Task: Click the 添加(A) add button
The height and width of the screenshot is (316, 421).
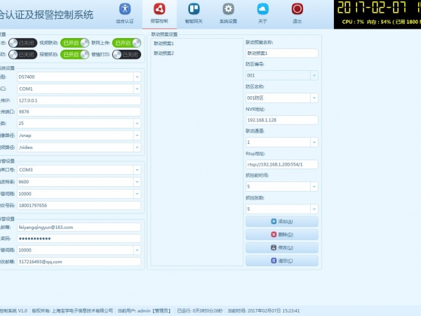Action: tap(281, 222)
